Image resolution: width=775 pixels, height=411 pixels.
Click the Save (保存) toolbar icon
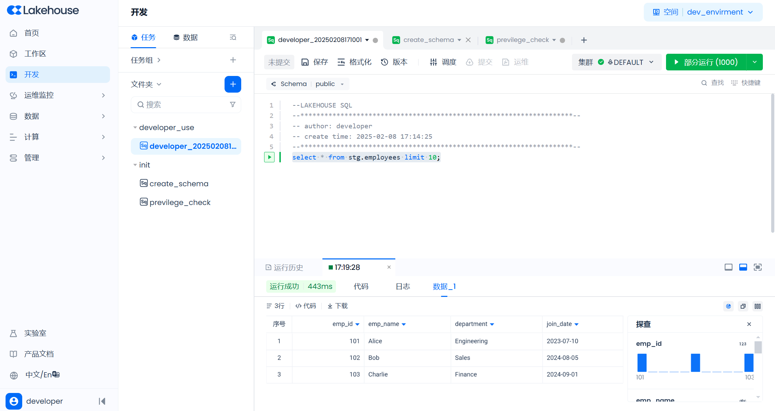(305, 62)
